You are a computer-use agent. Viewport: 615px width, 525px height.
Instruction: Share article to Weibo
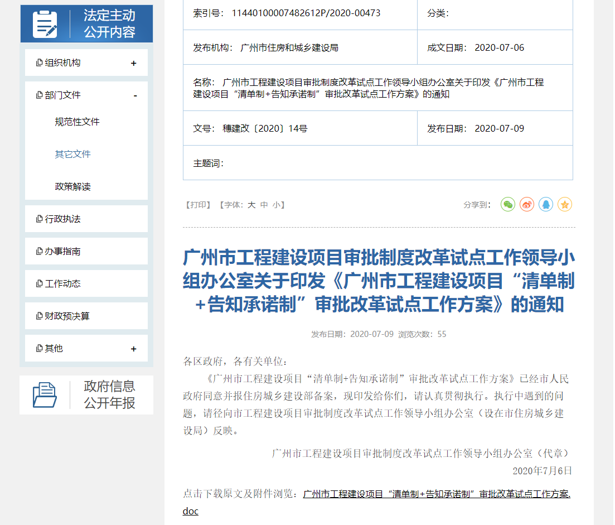[526, 205]
